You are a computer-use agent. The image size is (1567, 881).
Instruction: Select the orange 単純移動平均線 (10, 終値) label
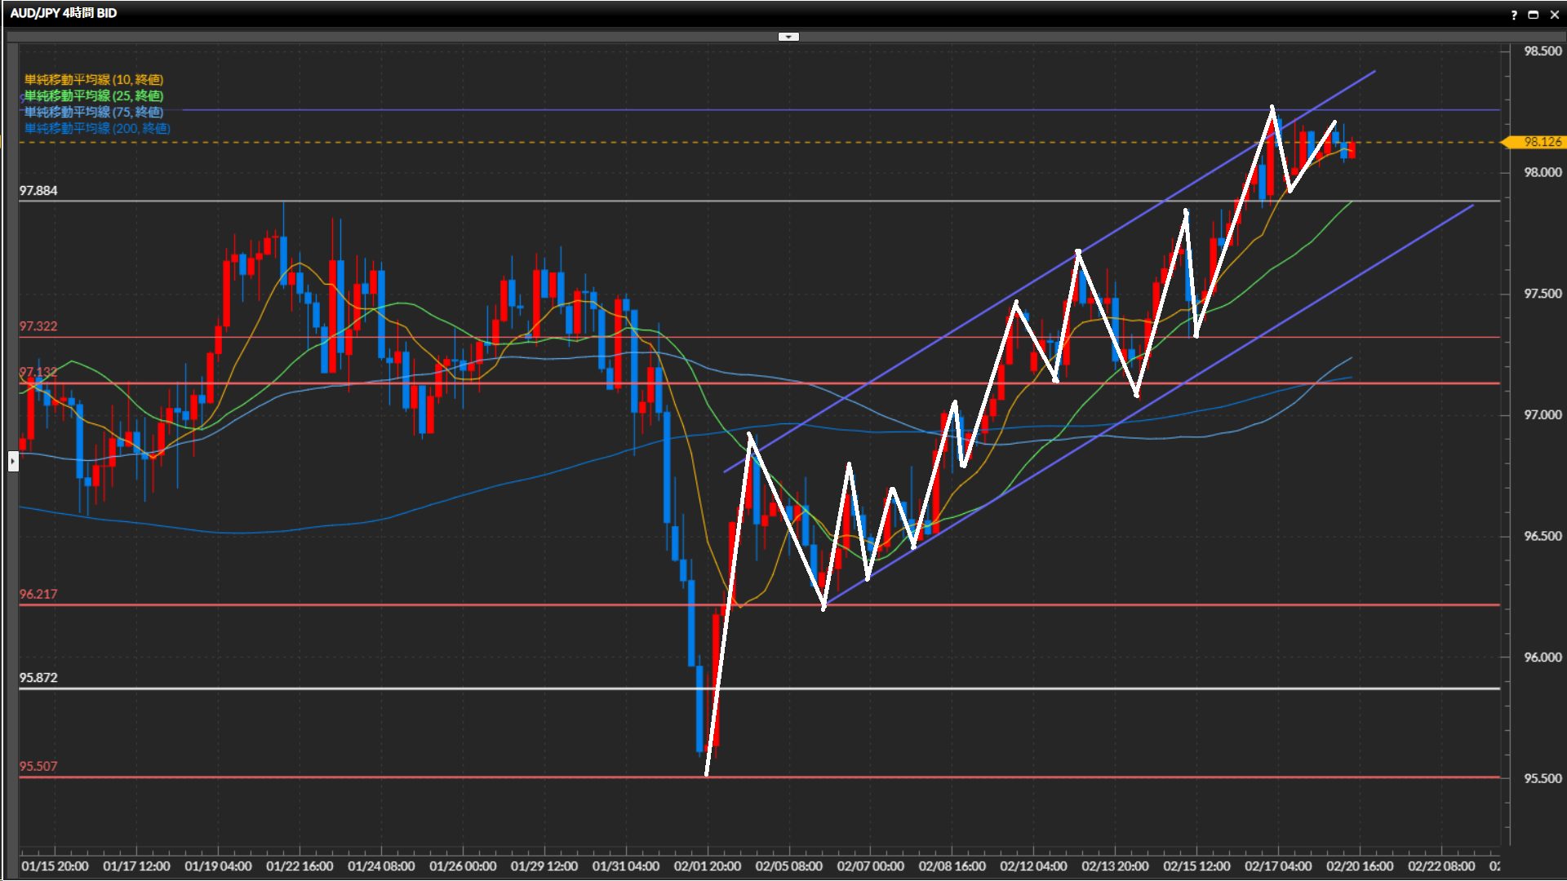pyautogui.click(x=93, y=79)
